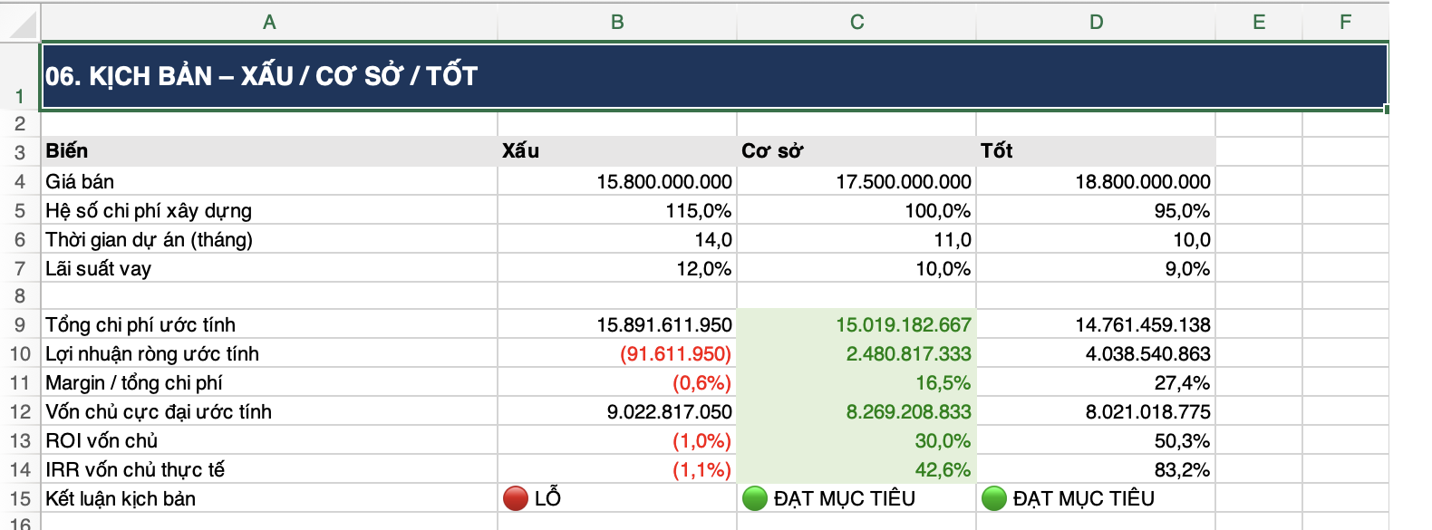
Task: Click green icon in Cơ sở conclusion cell
Action: (755, 498)
